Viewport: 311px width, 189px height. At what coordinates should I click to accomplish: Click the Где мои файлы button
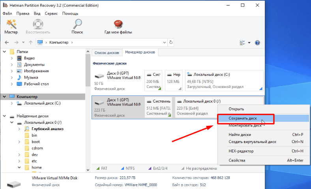(x=118, y=27)
